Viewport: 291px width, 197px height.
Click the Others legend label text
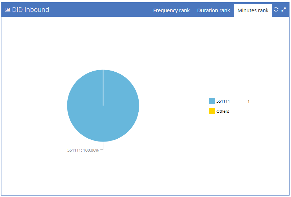pyautogui.click(x=223, y=111)
